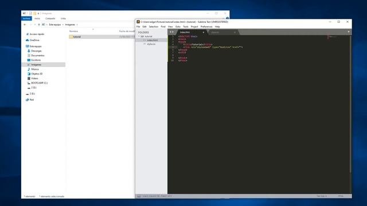This screenshot has width=367, height=206.
Task: Sort by the Fecha de modificación column header
Action: coord(127,31)
